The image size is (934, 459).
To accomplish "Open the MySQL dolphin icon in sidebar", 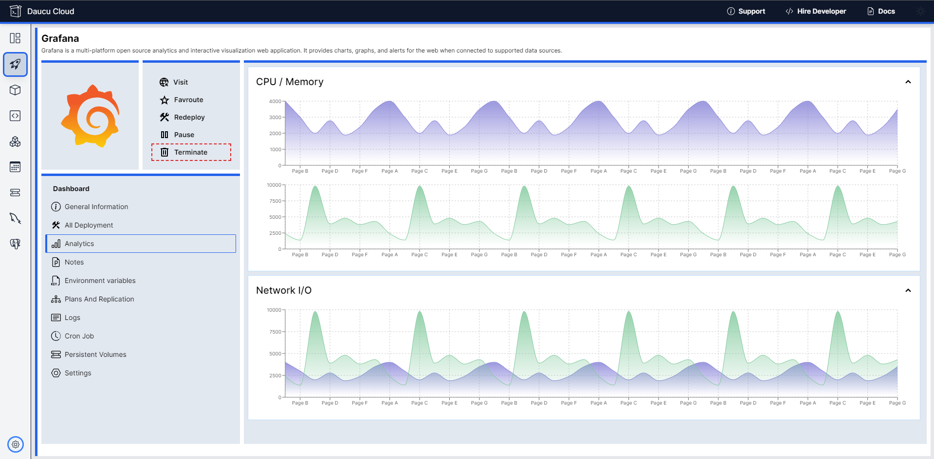I will click(15, 218).
